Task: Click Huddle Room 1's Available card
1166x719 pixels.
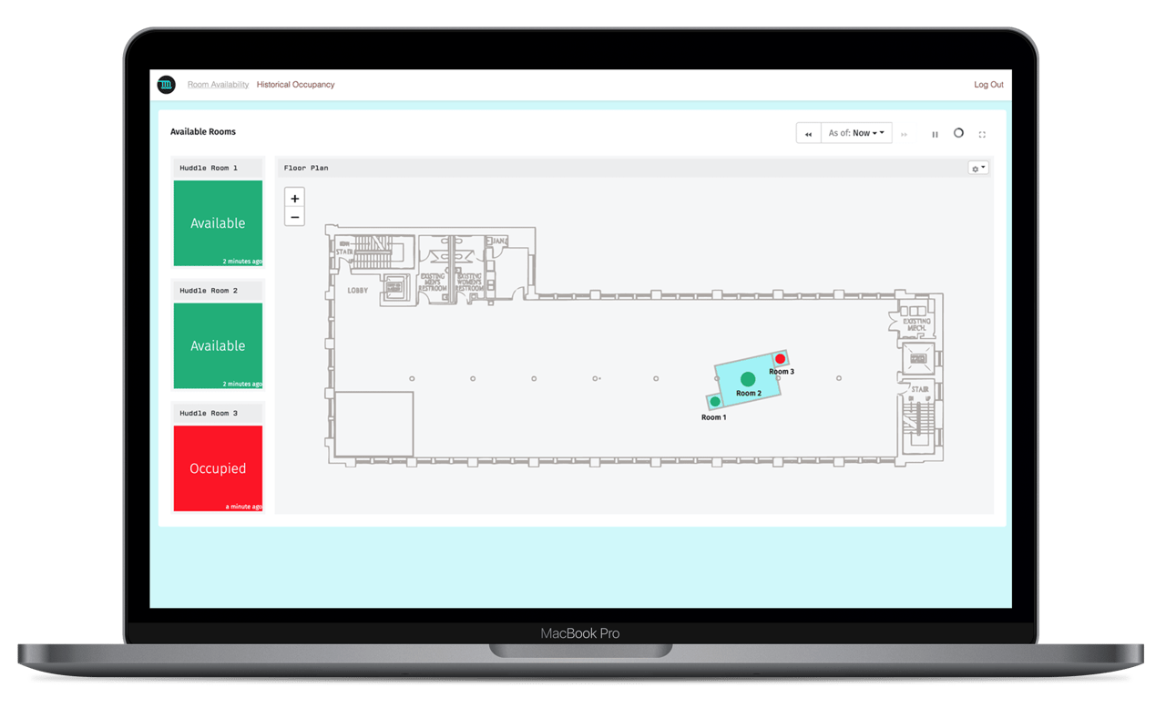Action: pyautogui.click(x=218, y=223)
